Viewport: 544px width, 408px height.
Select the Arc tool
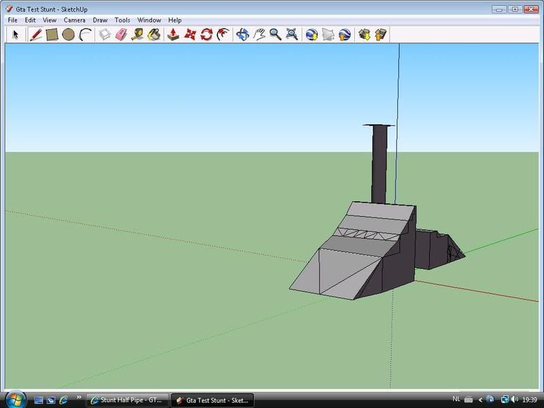[x=85, y=35]
